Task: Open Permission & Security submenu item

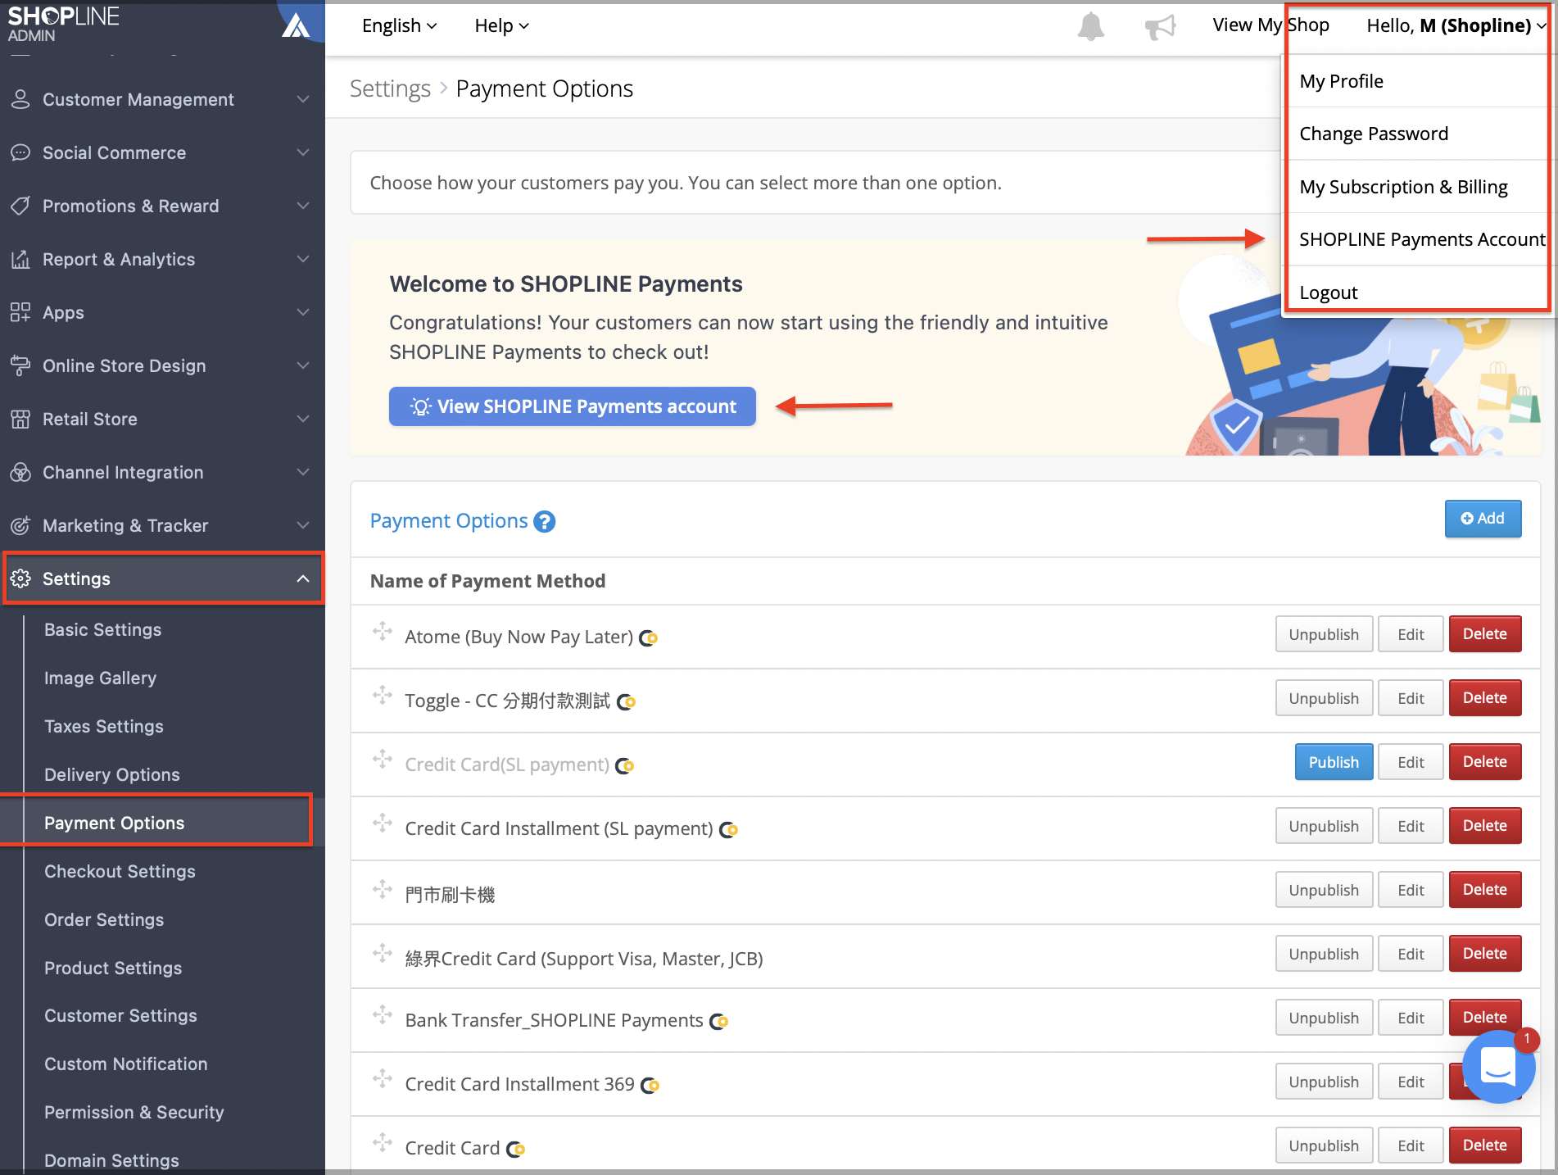Action: click(134, 1112)
